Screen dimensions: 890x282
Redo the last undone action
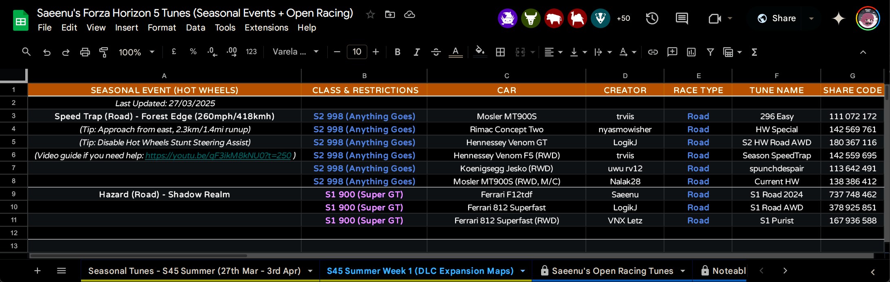pyautogui.click(x=66, y=52)
